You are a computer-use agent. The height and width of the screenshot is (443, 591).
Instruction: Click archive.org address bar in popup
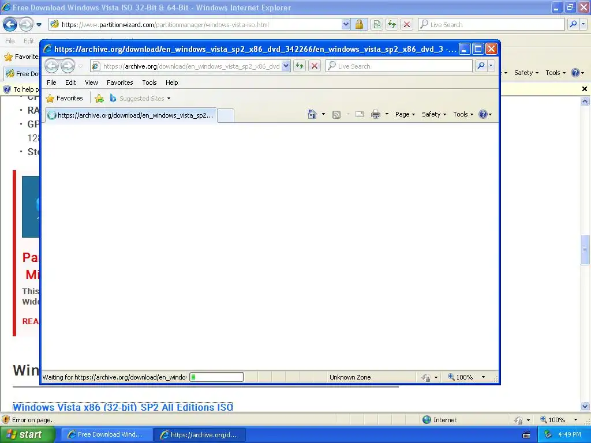186,66
